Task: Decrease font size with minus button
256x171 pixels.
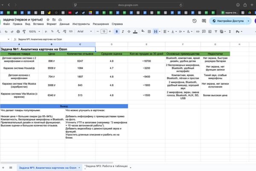Action: click(x=98, y=31)
